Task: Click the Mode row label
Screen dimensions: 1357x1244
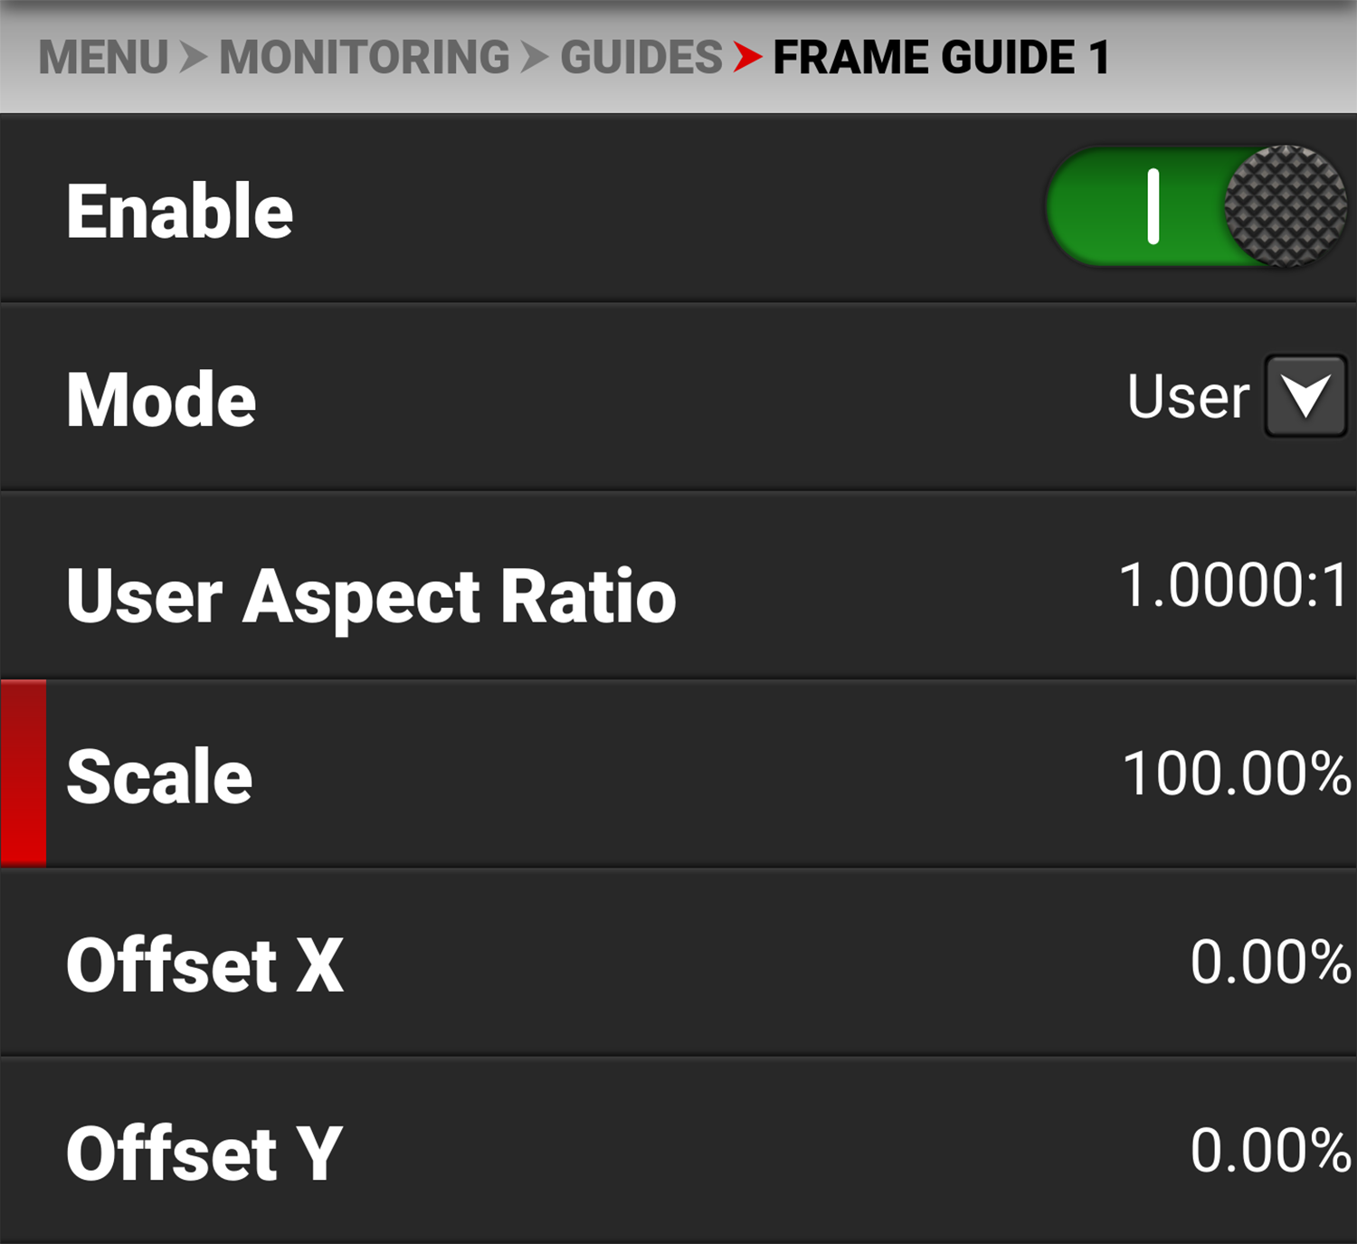Action: pyautogui.click(x=161, y=399)
